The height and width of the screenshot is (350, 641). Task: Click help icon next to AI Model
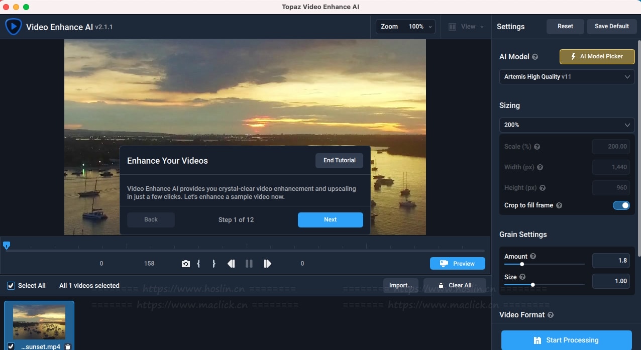tap(535, 57)
